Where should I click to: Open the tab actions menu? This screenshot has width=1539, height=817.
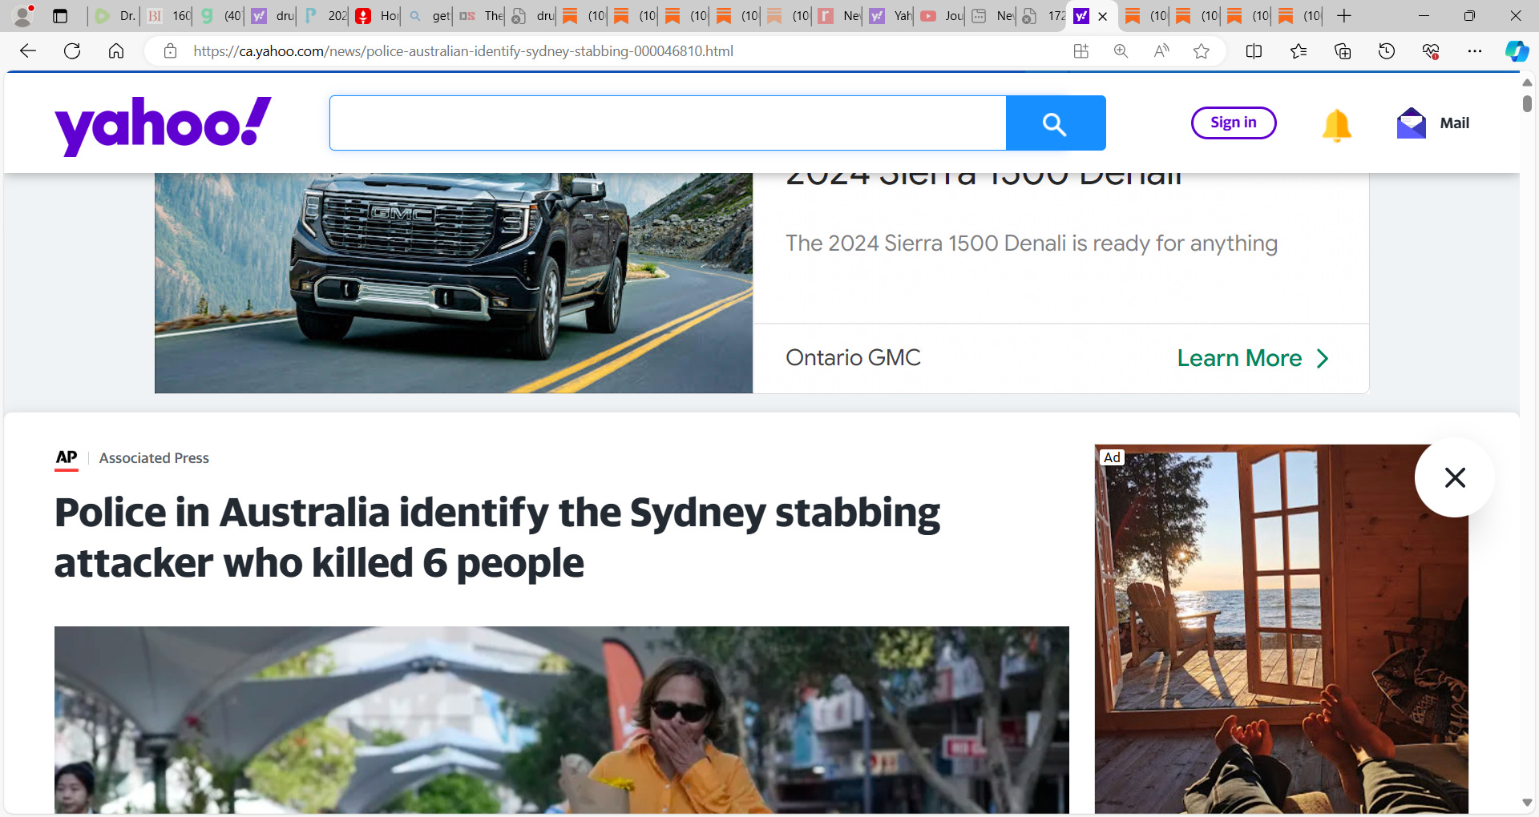tap(60, 16)
